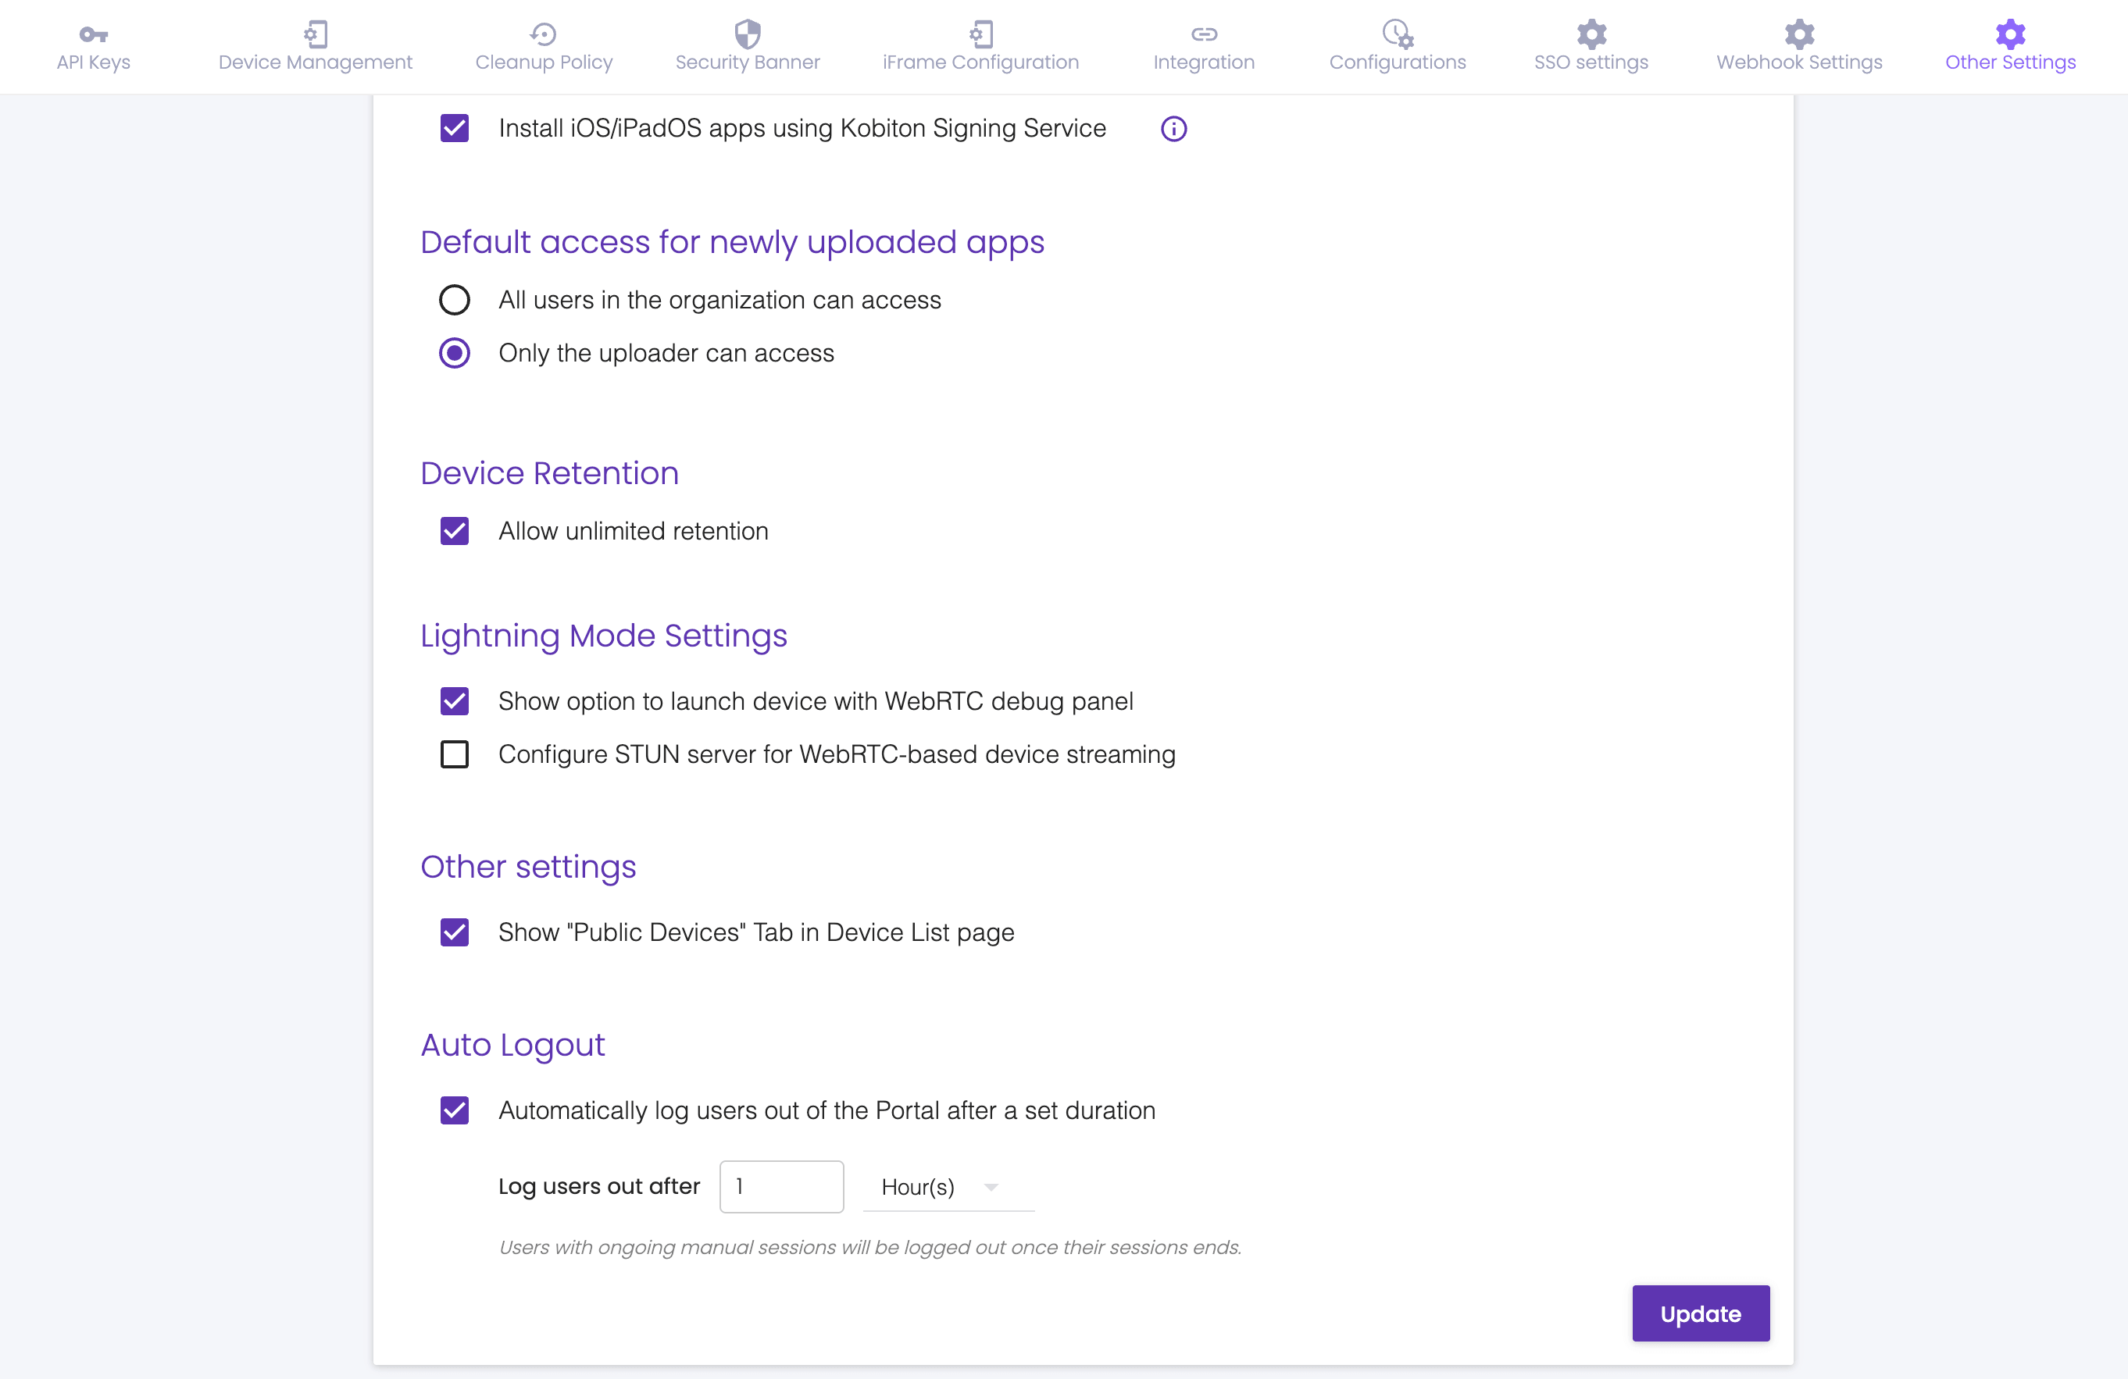Select Other Settings tab label
The width and height of the screenshot is (2128, 1379).
(2010, 62)
